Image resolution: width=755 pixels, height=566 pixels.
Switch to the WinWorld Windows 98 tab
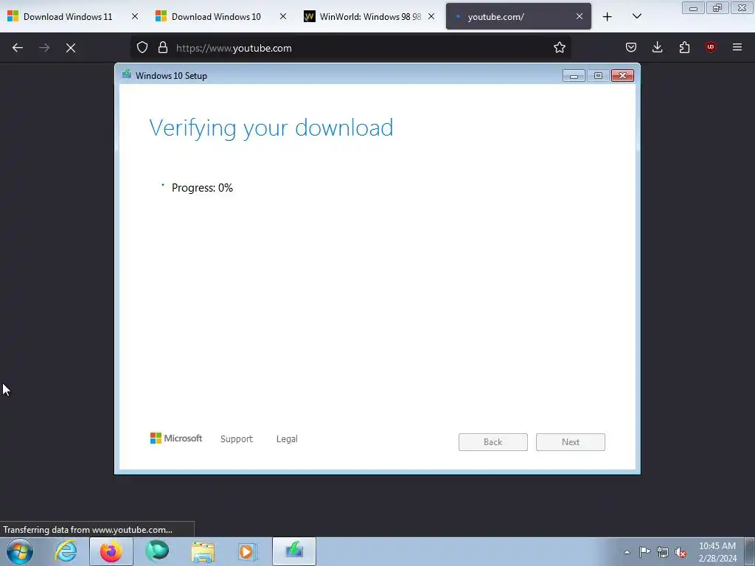[370, 16]
